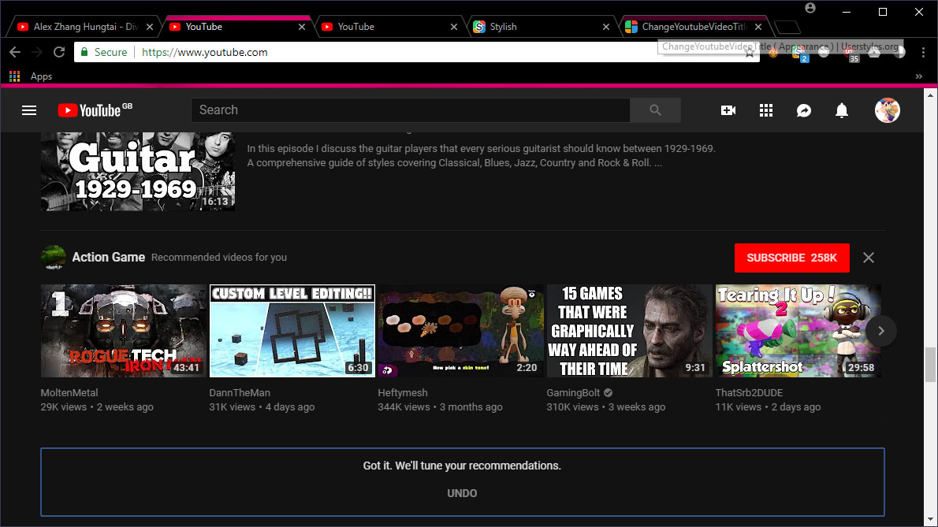The width and height of the screenshot is (938, 527).
Task: Focus the YouTube search field
Action: pyautogui.click(x=411, y=110)
